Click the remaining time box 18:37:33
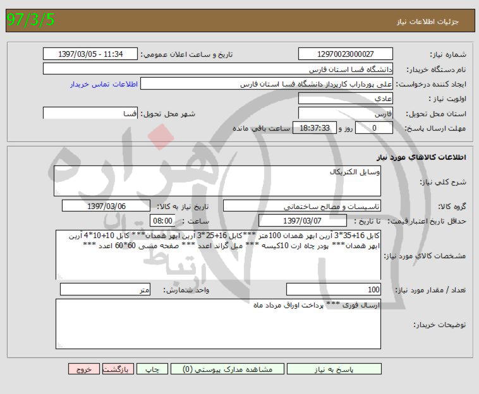 pyautogui.click(x=312, y=128)
